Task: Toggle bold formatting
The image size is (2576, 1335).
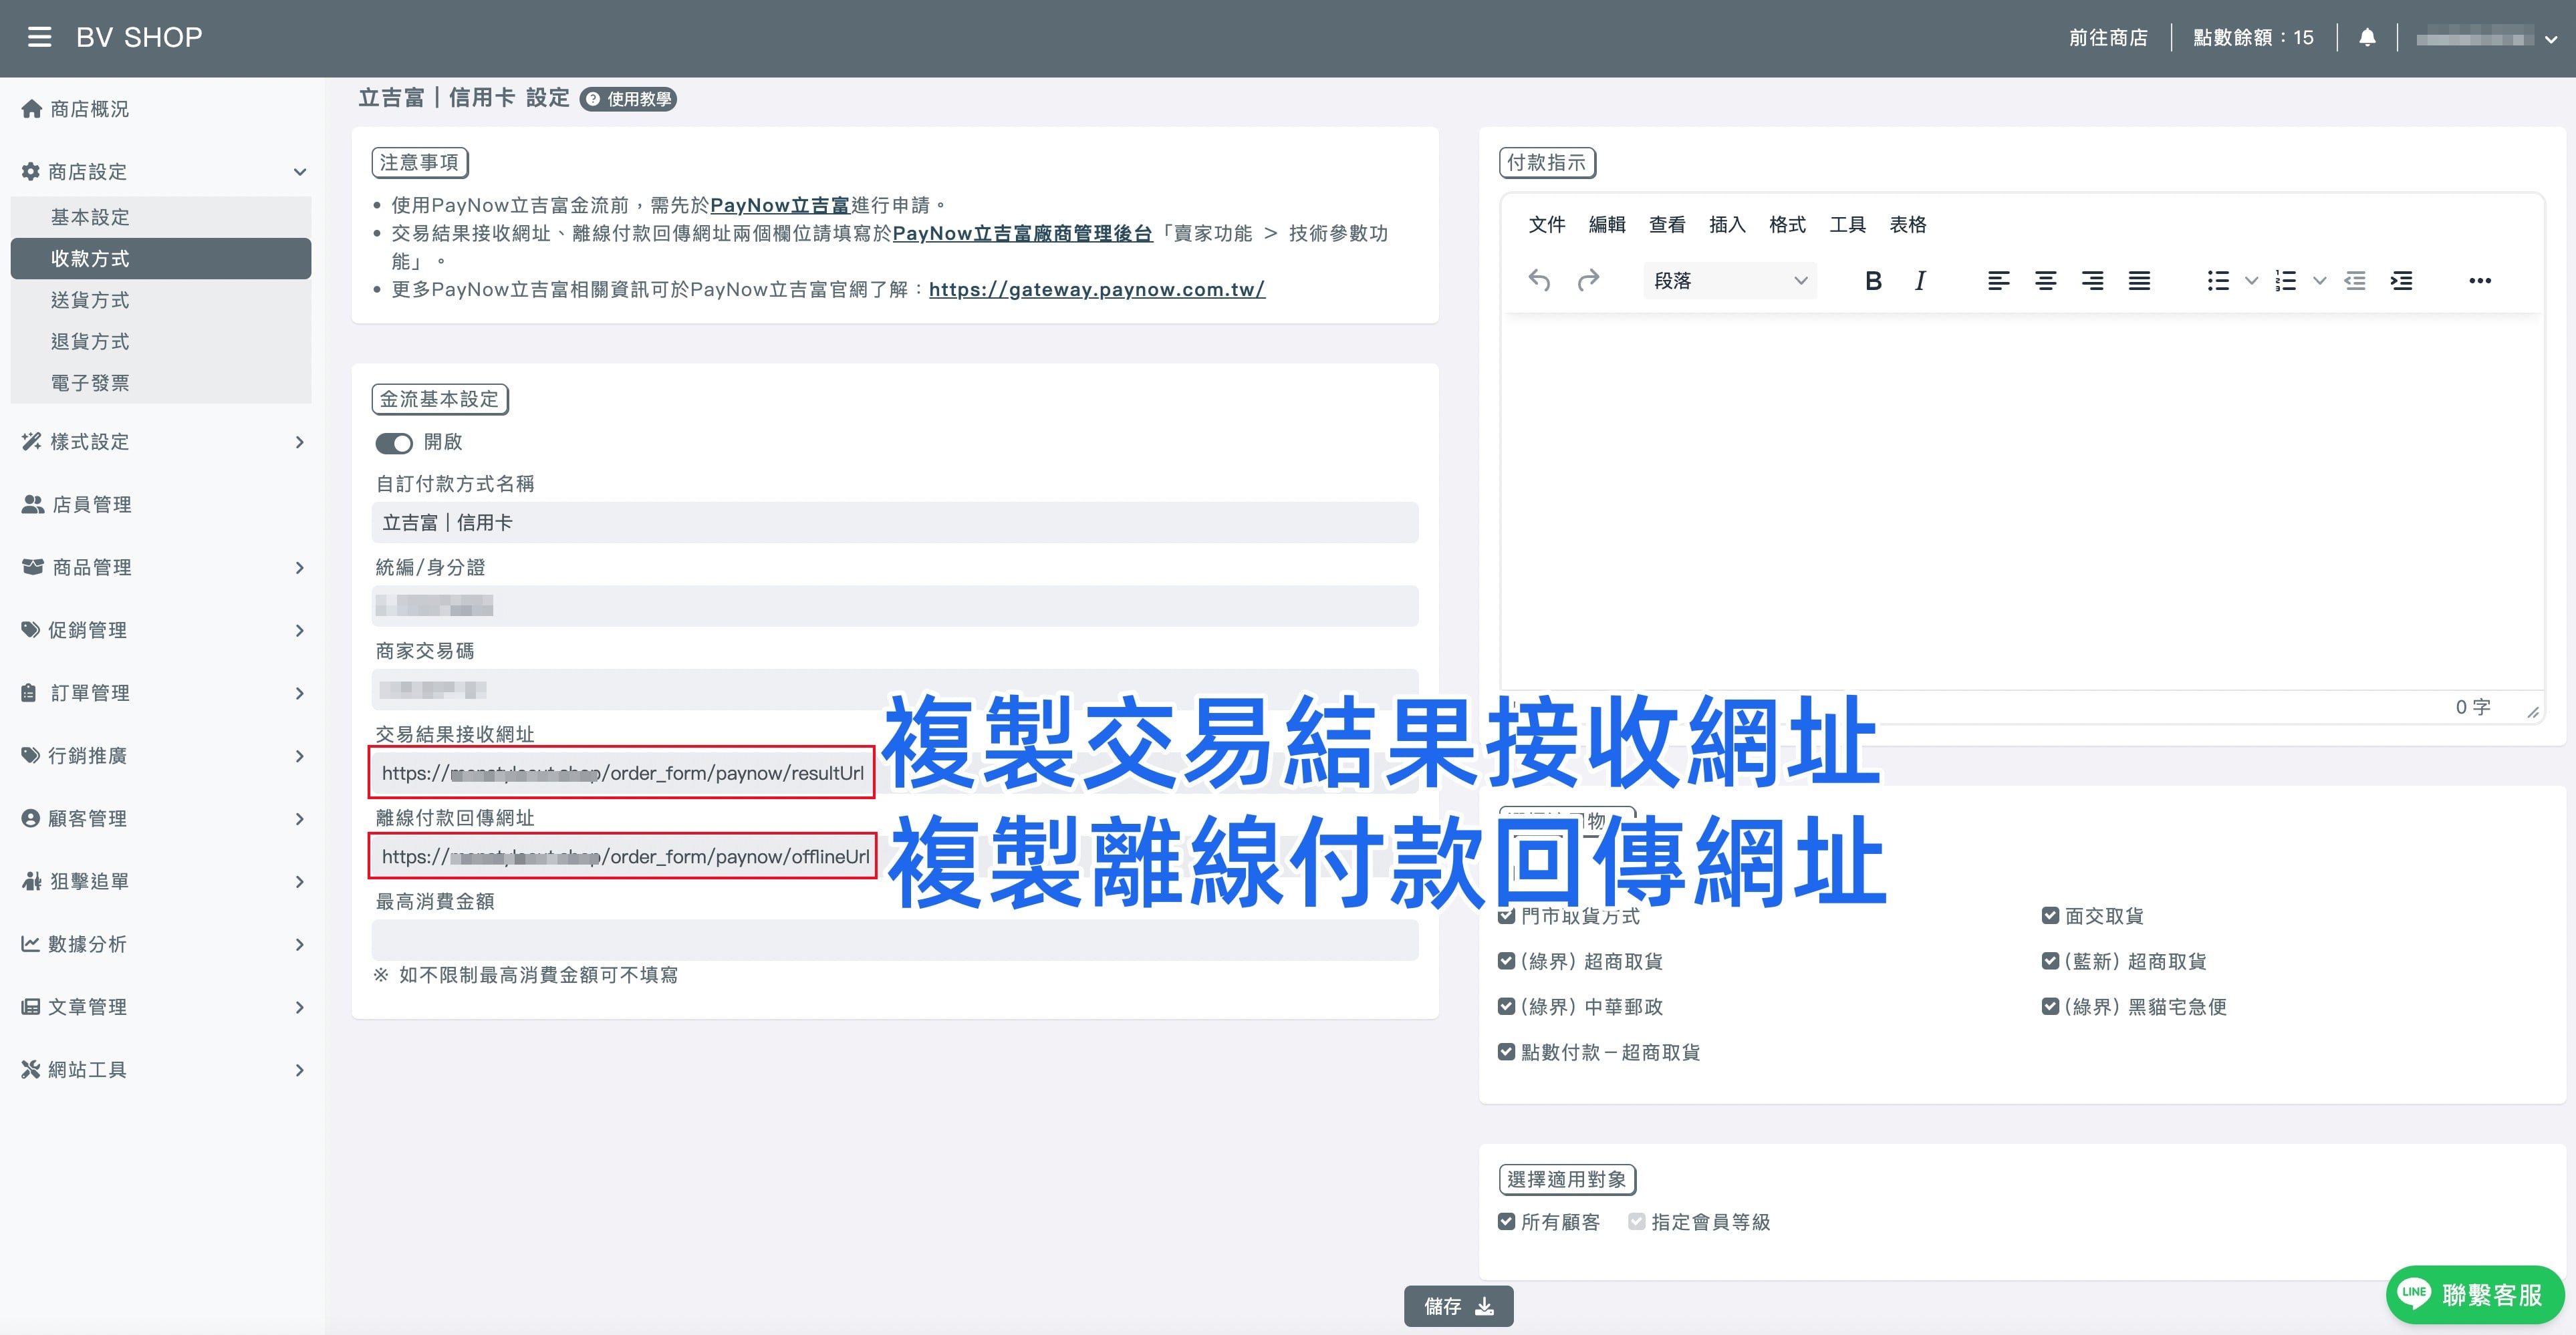Action: click(1873, 281)
